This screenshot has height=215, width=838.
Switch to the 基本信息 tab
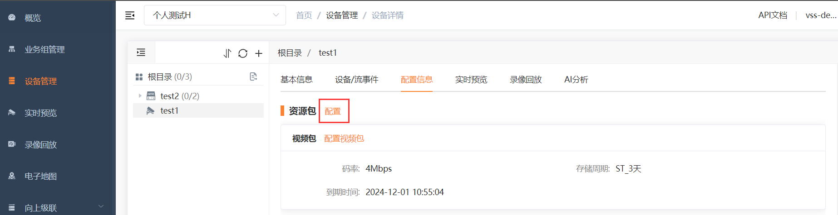296,80
